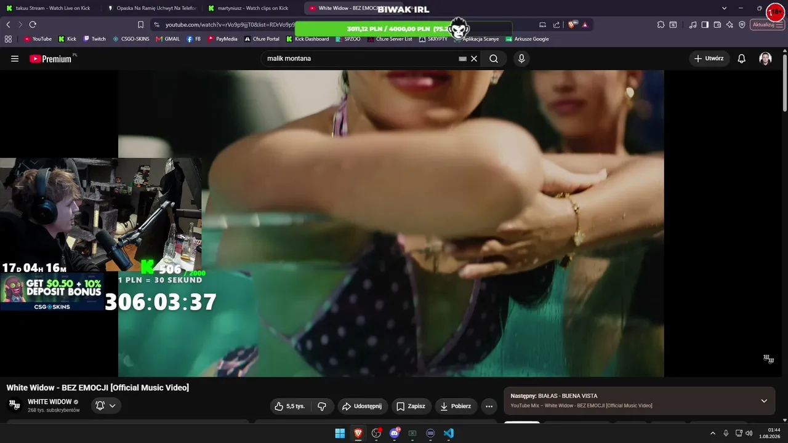
Task: Switch to martyniusz clips Kick tab
Action: click(x=252, y=8)
